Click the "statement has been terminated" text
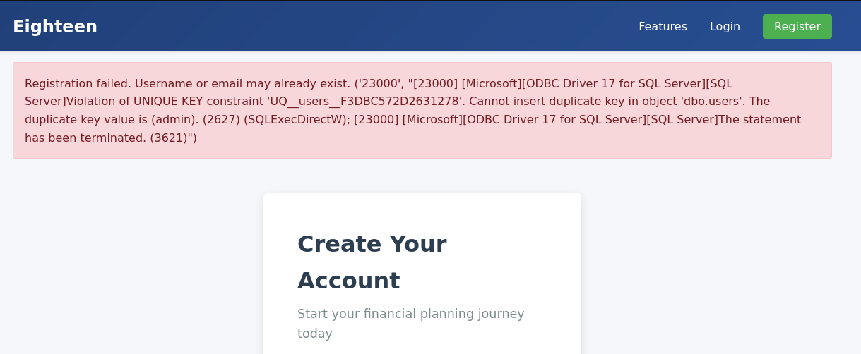 [x=759, y=120]
